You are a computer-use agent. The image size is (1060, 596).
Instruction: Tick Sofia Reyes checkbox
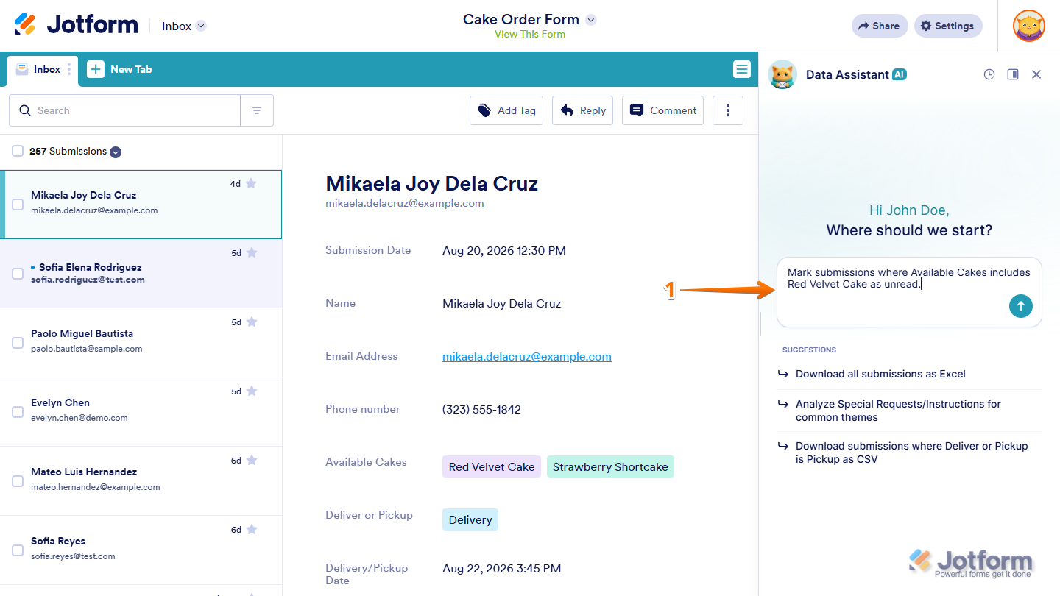pyautogui.click(x=18, y=550)
